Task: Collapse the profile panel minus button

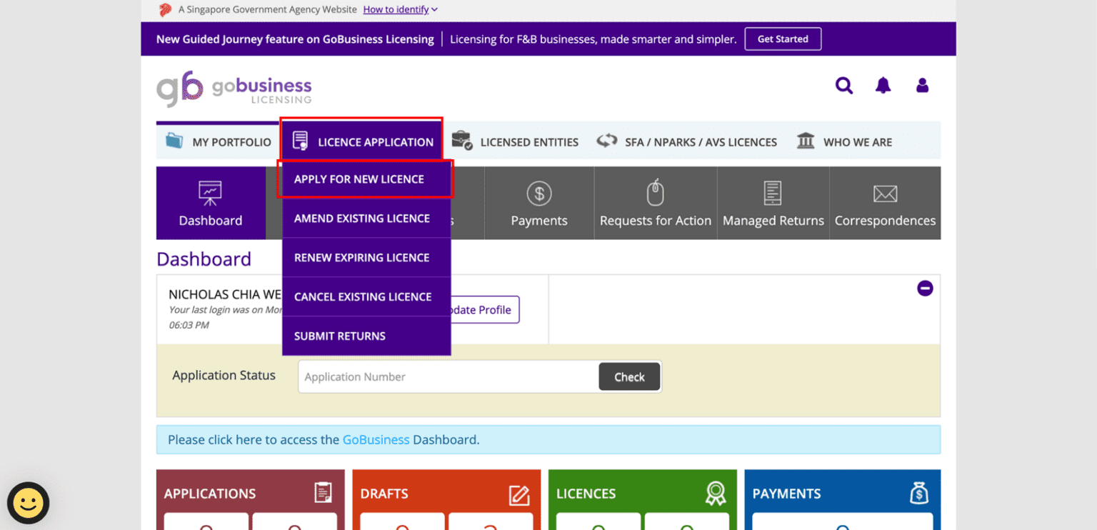Action: point(925,289)
